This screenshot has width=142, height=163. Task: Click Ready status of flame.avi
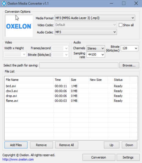118,101
